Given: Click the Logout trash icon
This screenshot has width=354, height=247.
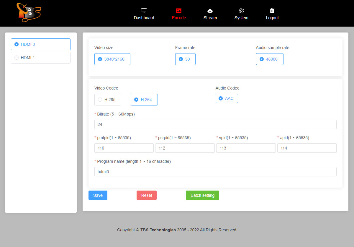Looking at the screenshot, I should click(x=272, y=11).
